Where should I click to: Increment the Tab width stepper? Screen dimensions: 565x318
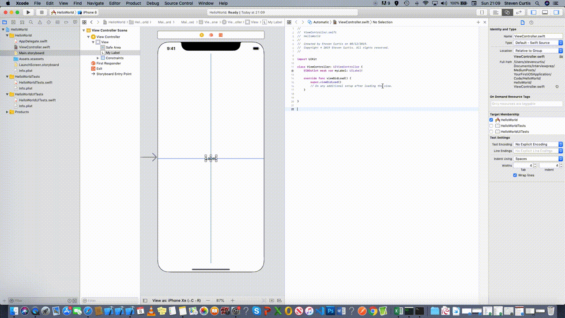[535, 164]
